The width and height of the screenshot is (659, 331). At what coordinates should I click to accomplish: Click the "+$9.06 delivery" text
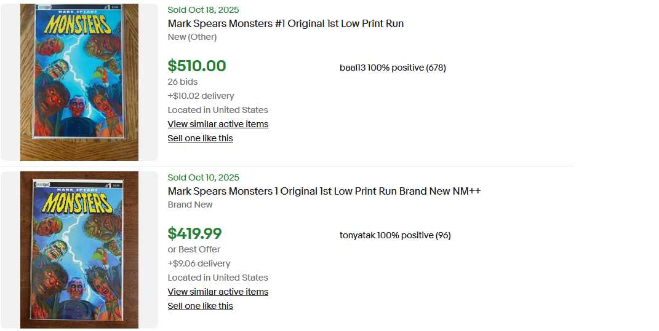click(x=199, y=263)
